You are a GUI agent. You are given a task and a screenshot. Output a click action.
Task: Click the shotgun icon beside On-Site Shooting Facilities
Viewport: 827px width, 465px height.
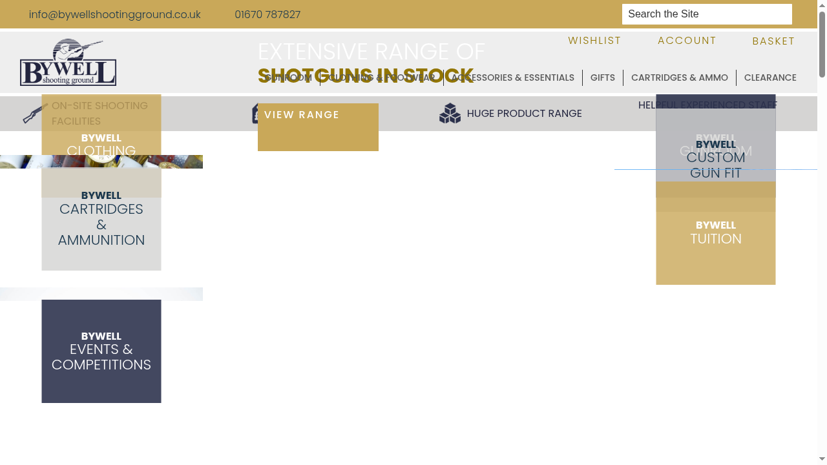tap(35, 114)
